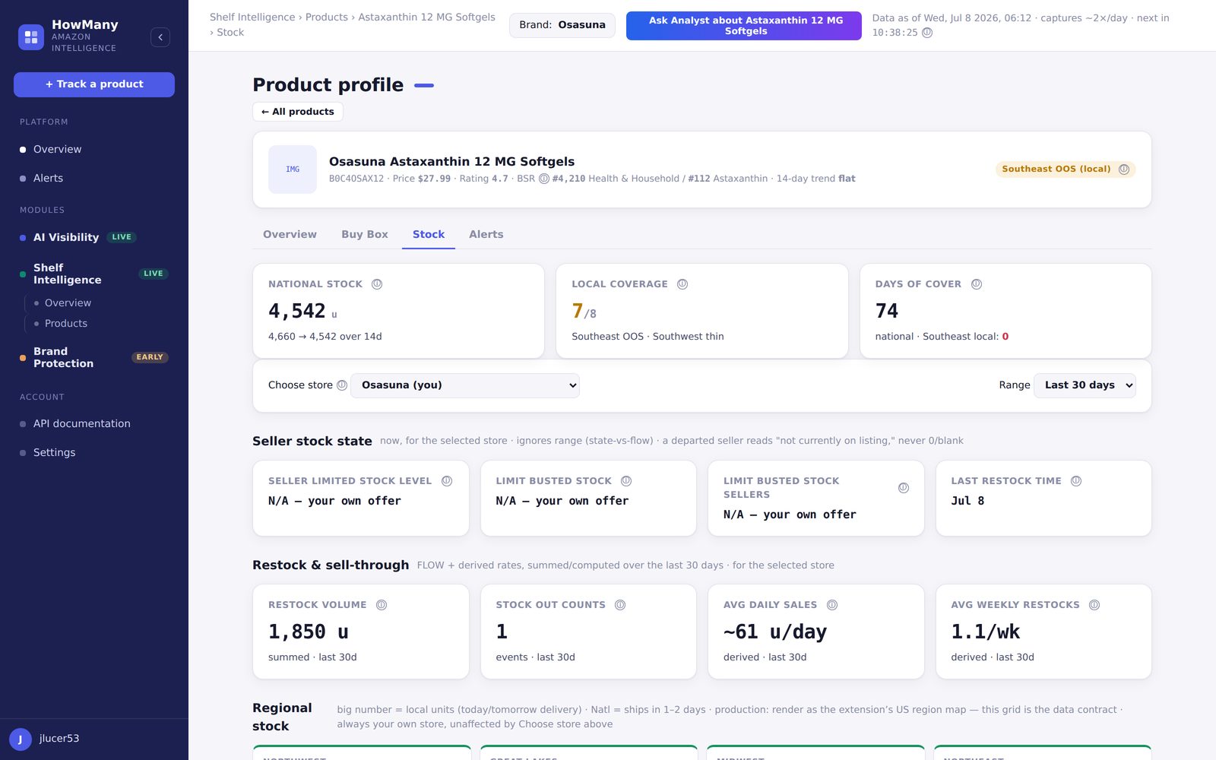Click the Stock Out Counts info icon
1216x760 pixels.
tap(620, 605)
